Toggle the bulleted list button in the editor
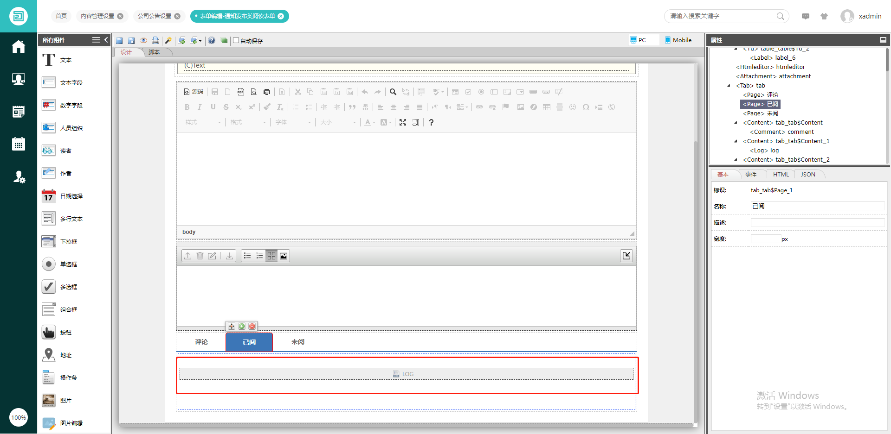Viewport: 891px width, 434px height. pyautogui.click(x=309, y=107)
